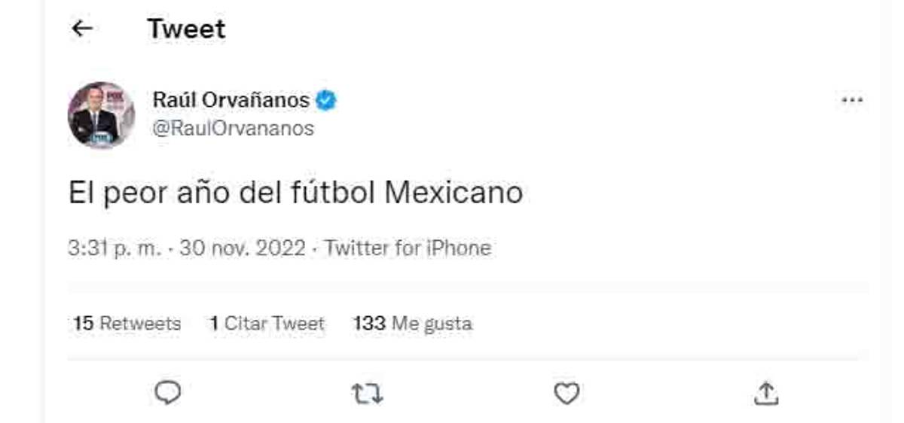The width and height of the screenshot is (904, 423).
Task: Share the tweet via upload arrow icon
Action: [x=765, y=392]
